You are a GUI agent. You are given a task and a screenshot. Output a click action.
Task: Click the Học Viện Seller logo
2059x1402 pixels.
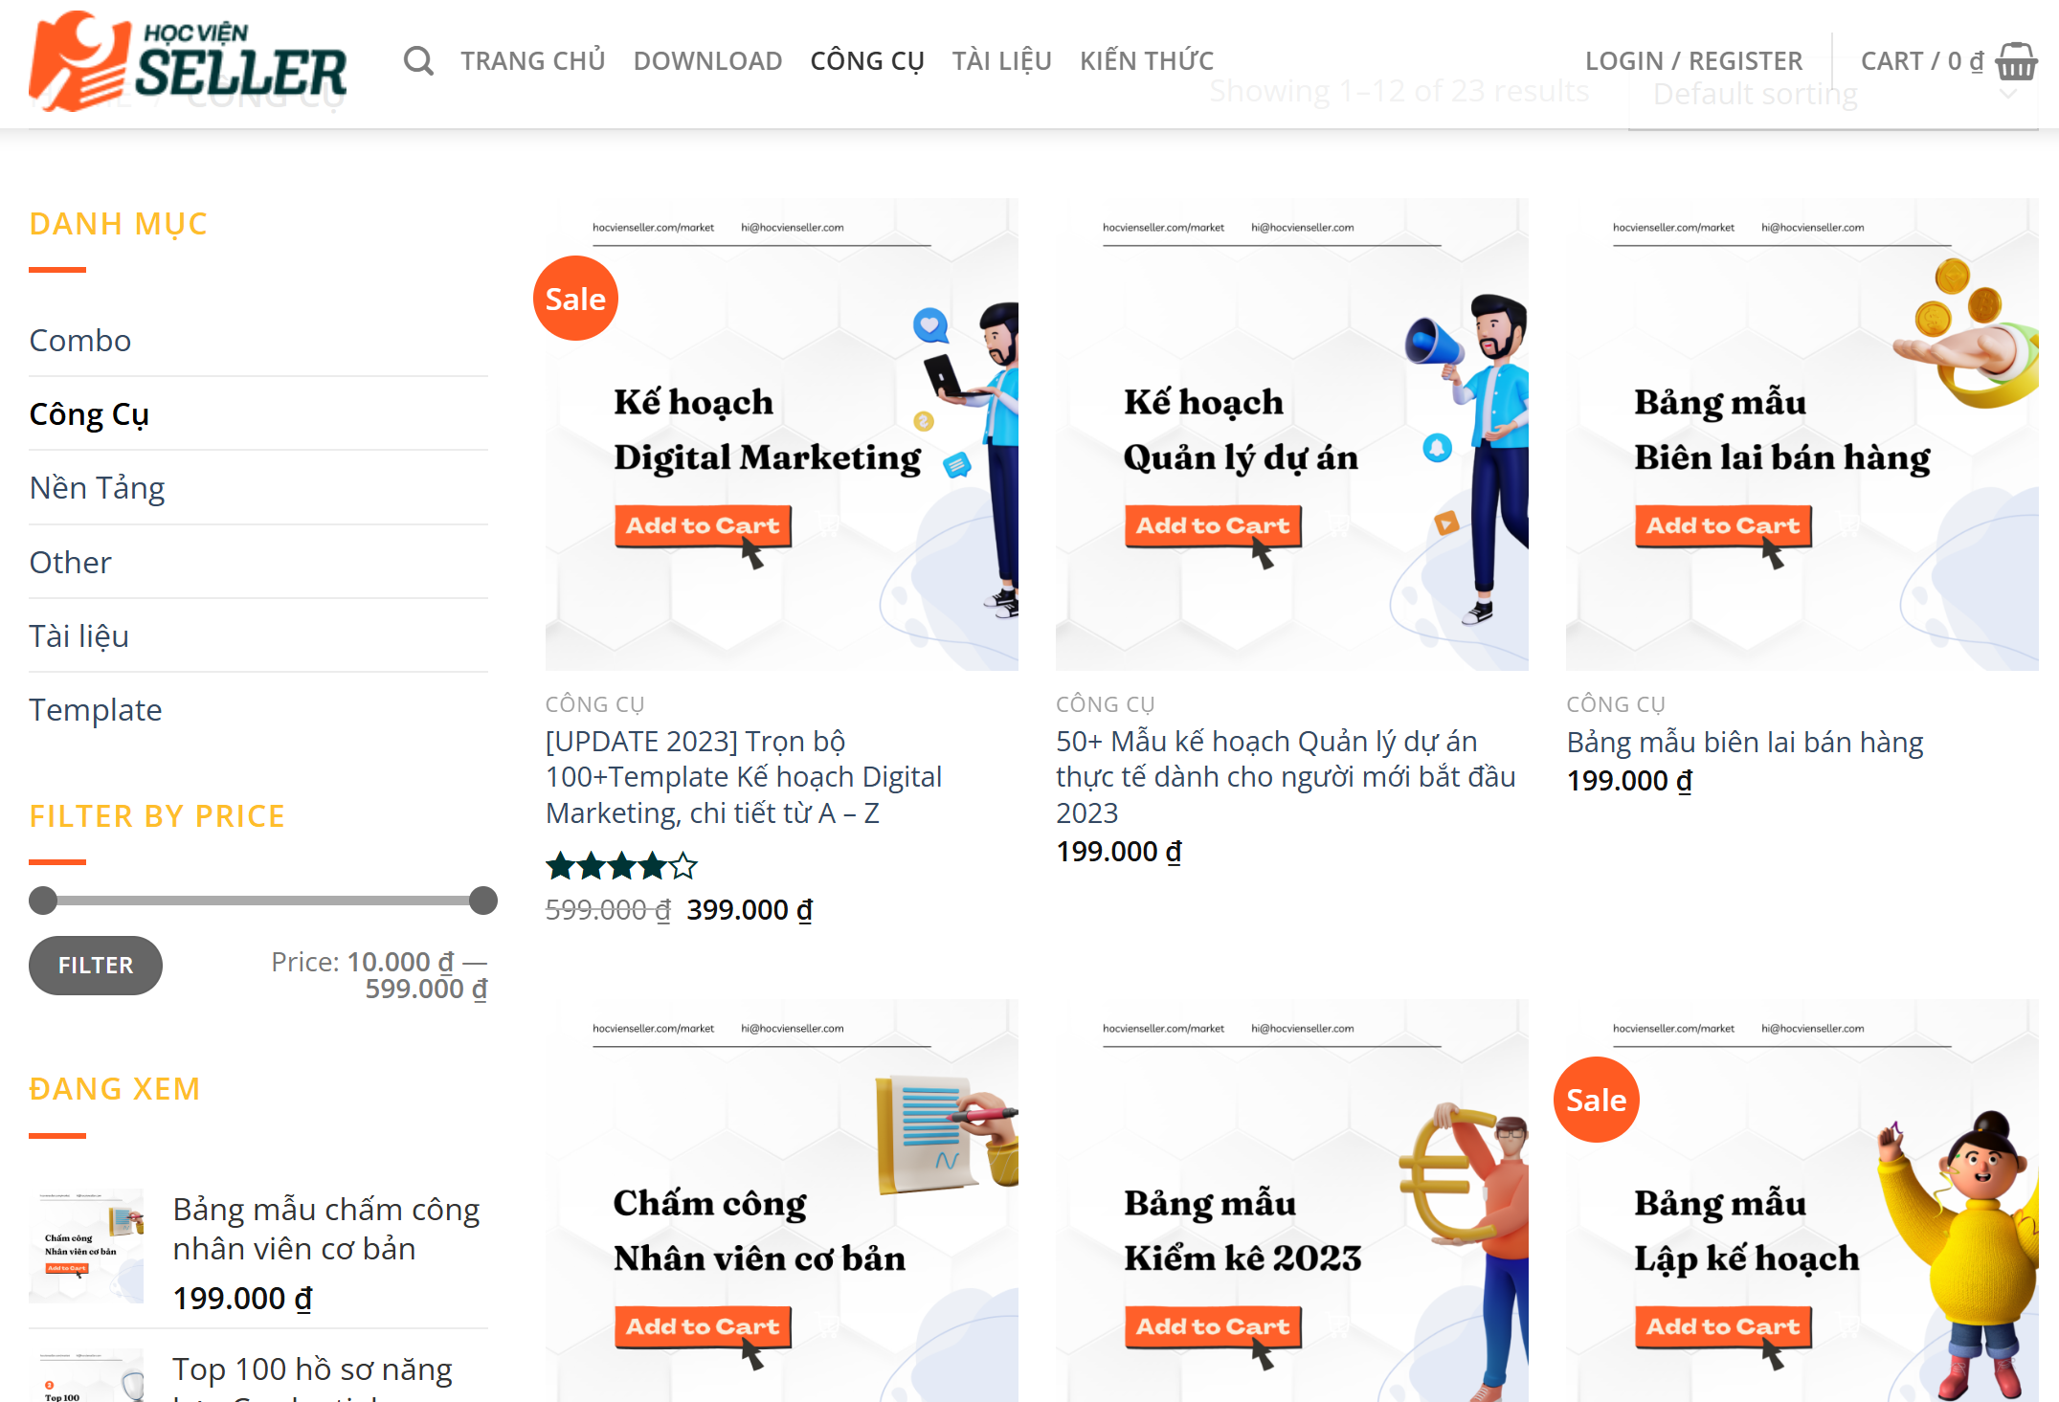coord(188,62)
